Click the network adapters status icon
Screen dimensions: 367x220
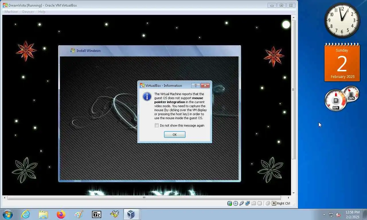point(247,203)
